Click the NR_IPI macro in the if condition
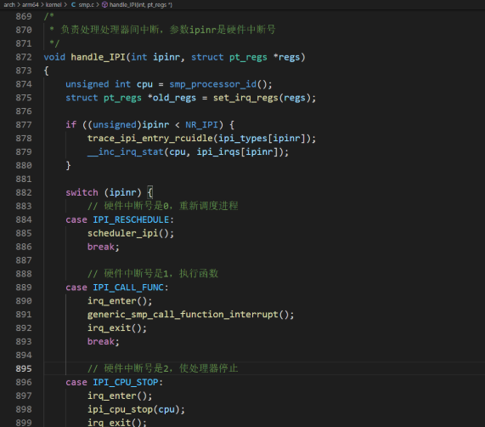 [201, 124]
